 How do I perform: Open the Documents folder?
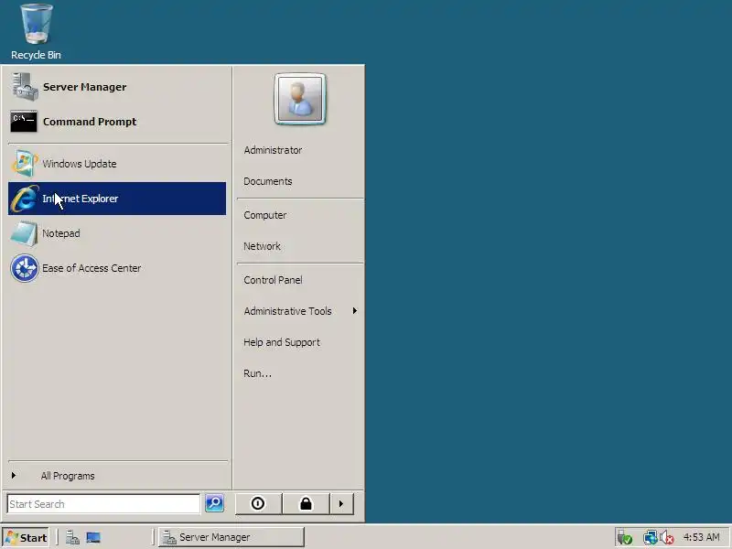point(268,181)
